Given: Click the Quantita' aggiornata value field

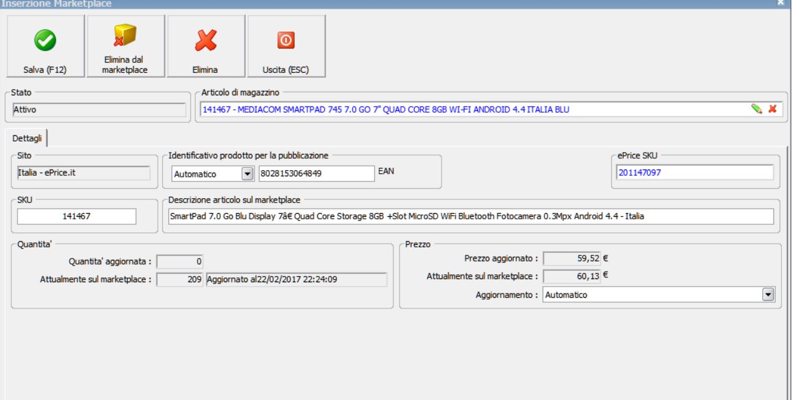Looking at the screenshot, I should [180, 262].
